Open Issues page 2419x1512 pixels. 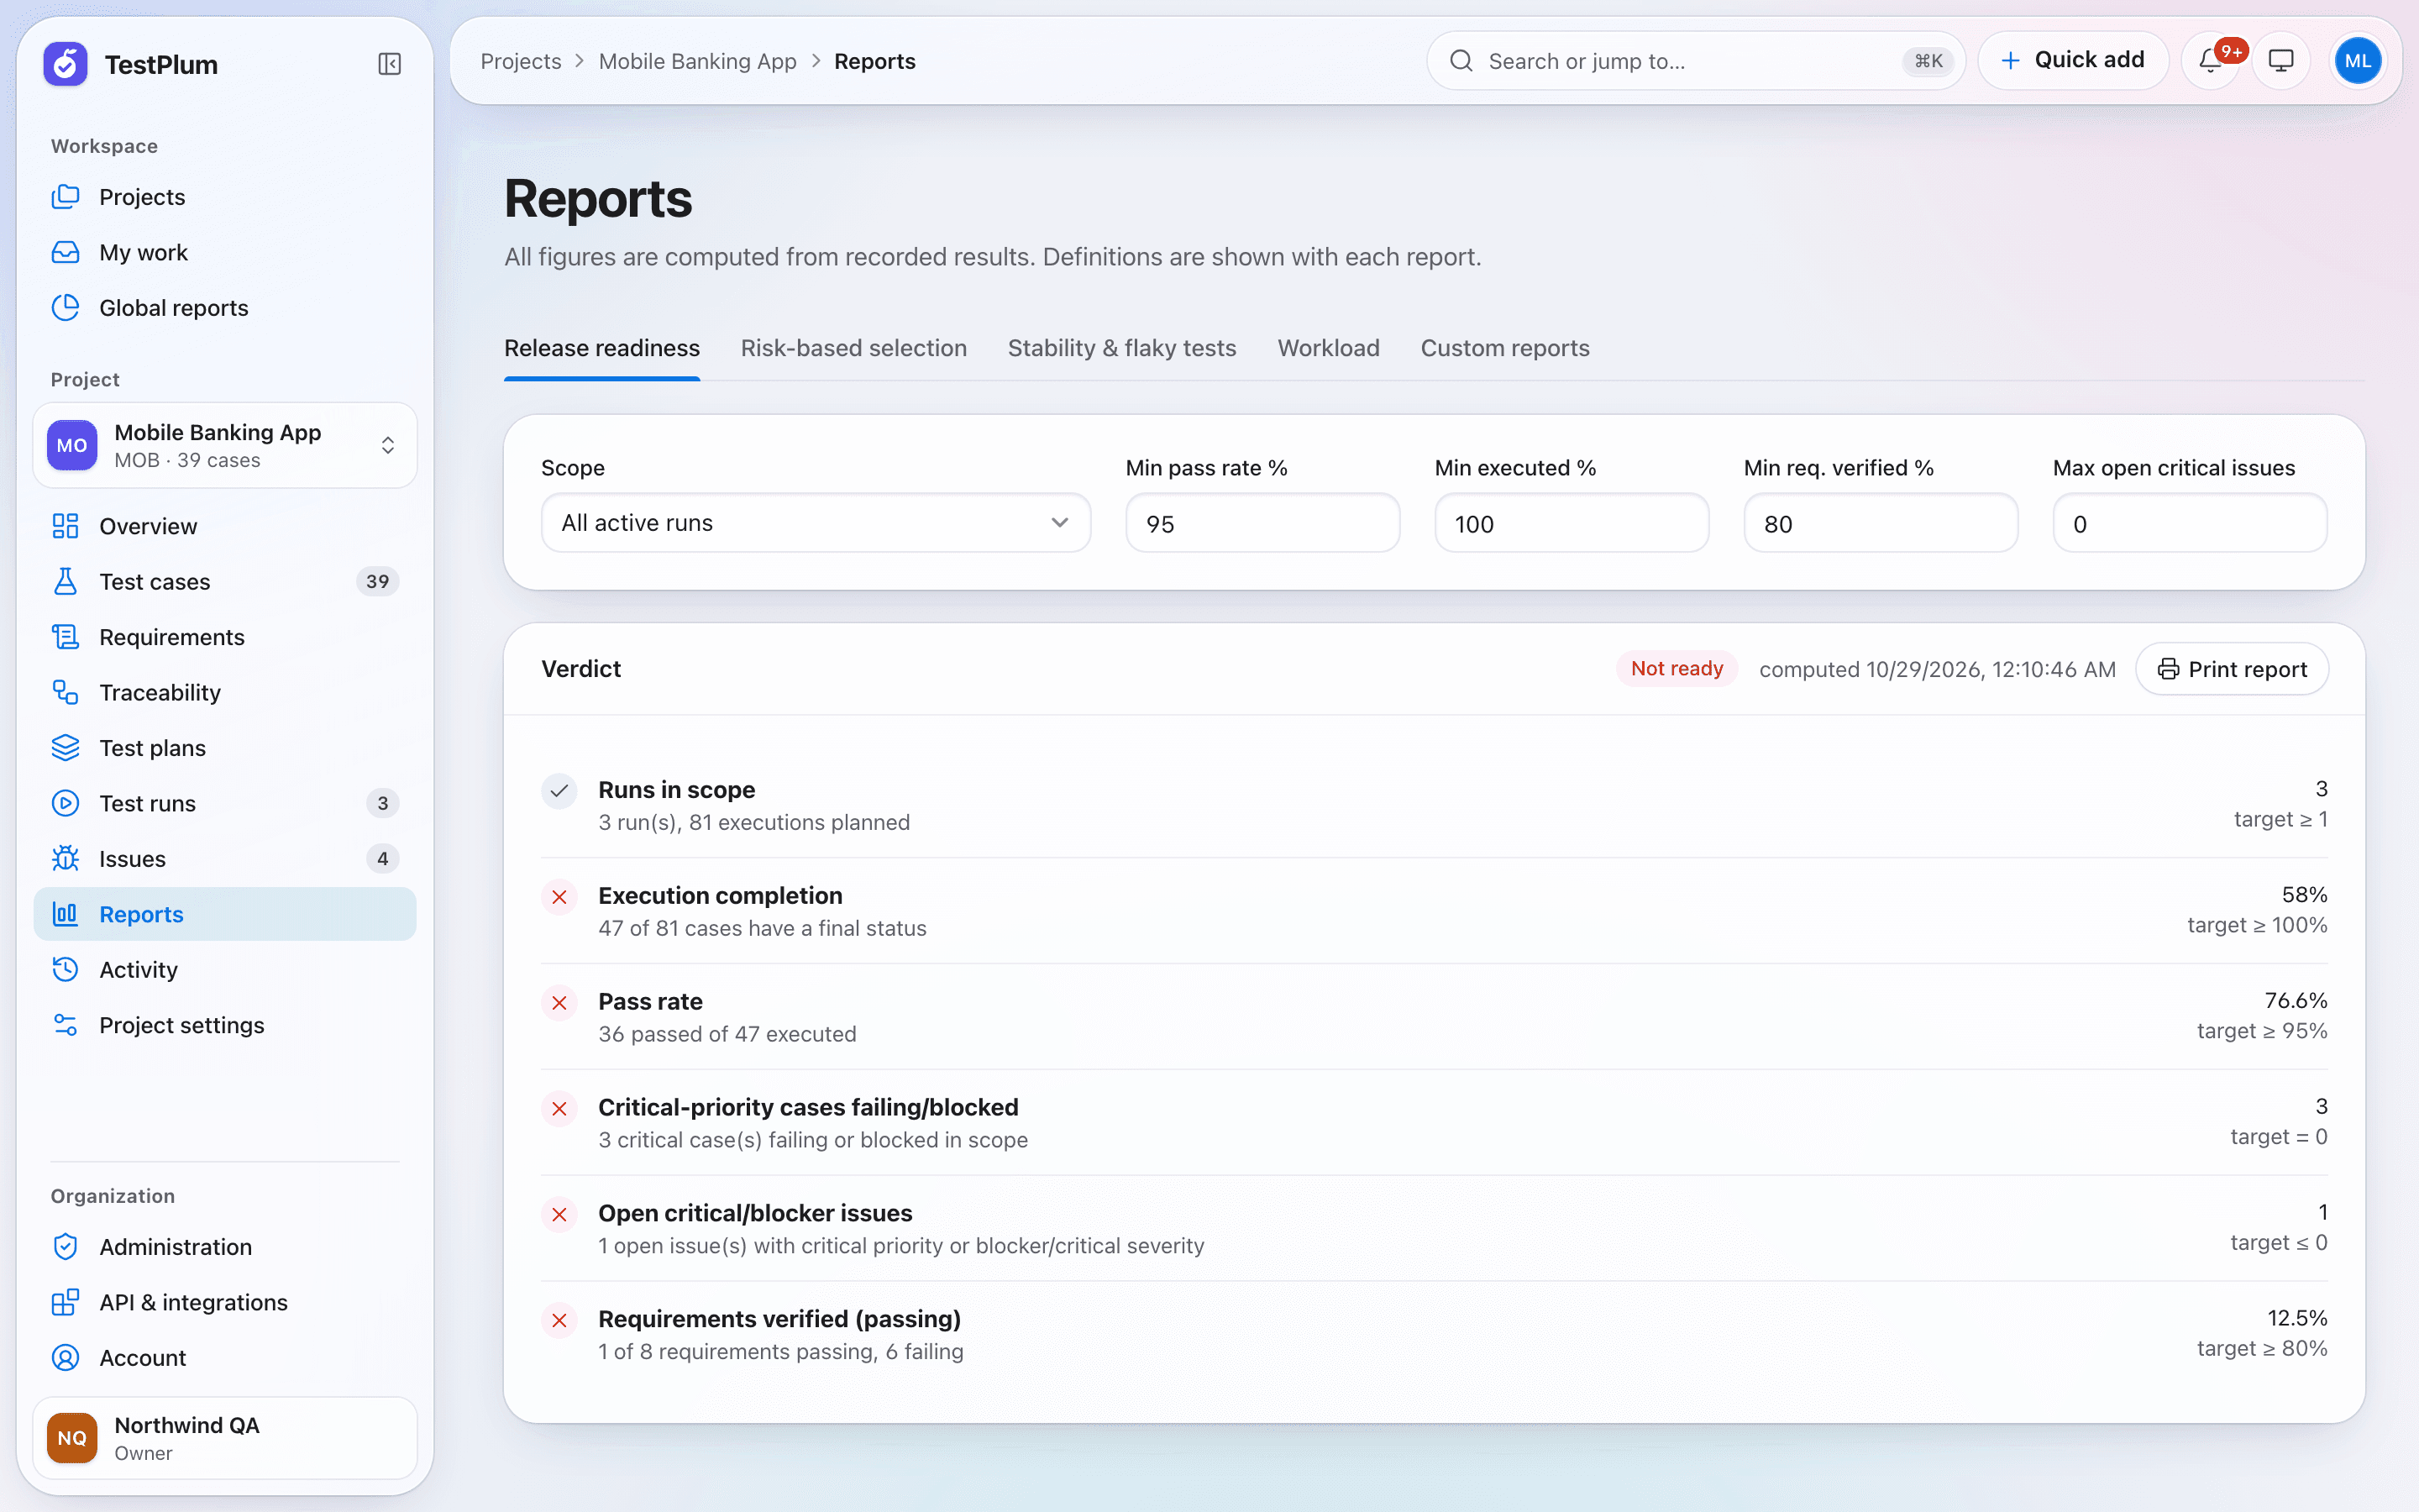pos(225,859)
